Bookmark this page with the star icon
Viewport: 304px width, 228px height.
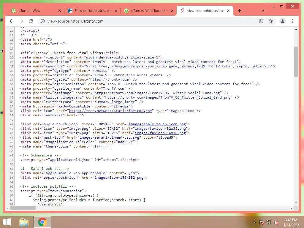pyautogui.click(x=271, y=21)
